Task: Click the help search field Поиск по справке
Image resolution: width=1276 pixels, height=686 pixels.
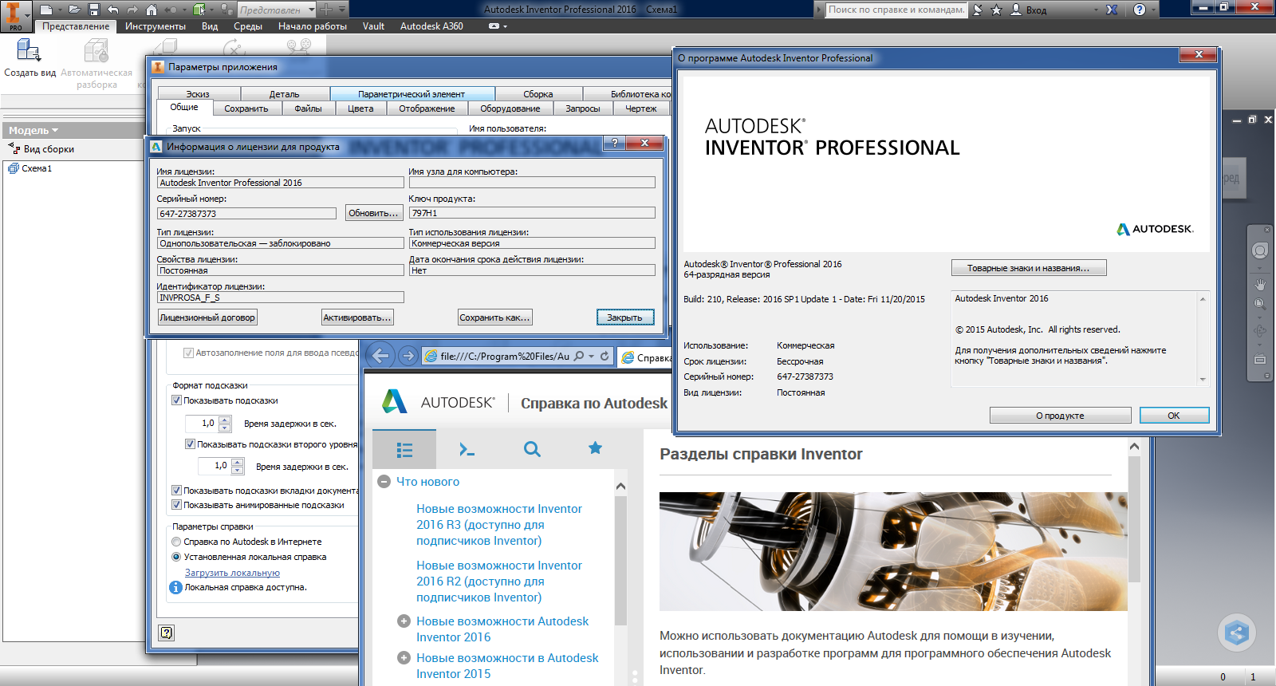Action: point(896,10)
